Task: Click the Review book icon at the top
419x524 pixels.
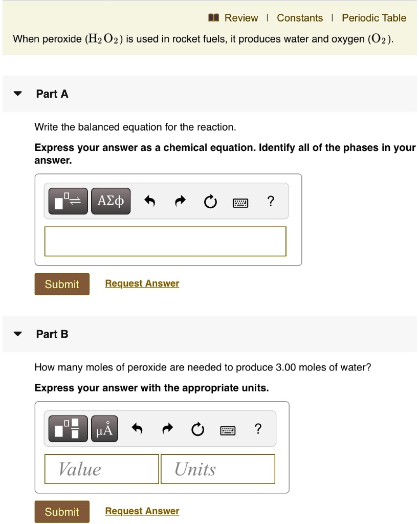Action: coord(214,17)
